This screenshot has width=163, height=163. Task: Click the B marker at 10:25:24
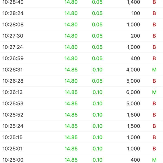(x=154, y=126)
